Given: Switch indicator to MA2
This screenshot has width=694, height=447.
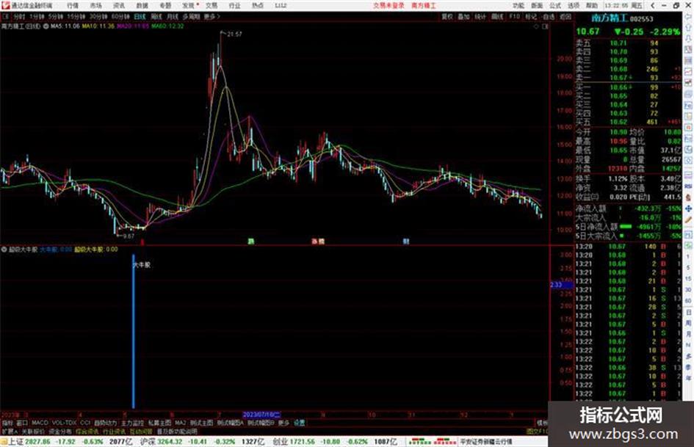Looking at the screenshot, I should [180, 423].
